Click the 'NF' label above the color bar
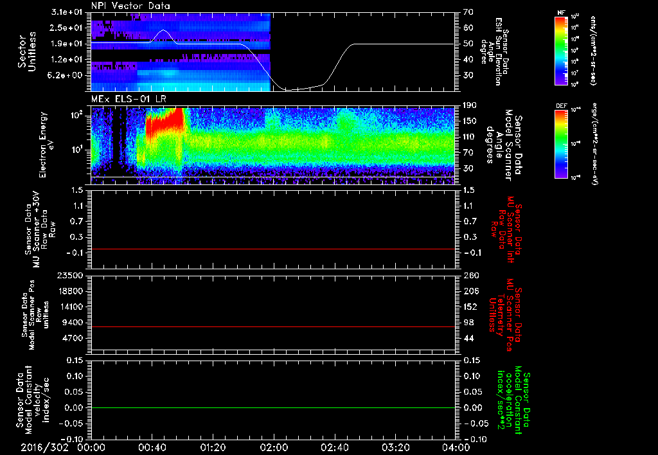Screen dimensions: 658x455 [562, 13]
